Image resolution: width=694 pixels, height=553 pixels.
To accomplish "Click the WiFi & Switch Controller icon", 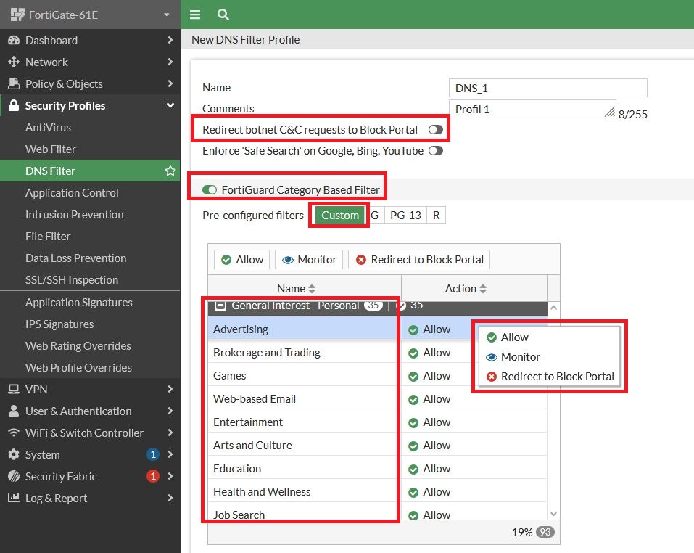I will pyautogui.click(x=14, y=433).
